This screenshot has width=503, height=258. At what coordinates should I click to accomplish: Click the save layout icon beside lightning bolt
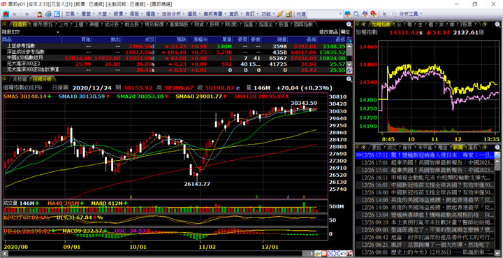tap(289, 14)
